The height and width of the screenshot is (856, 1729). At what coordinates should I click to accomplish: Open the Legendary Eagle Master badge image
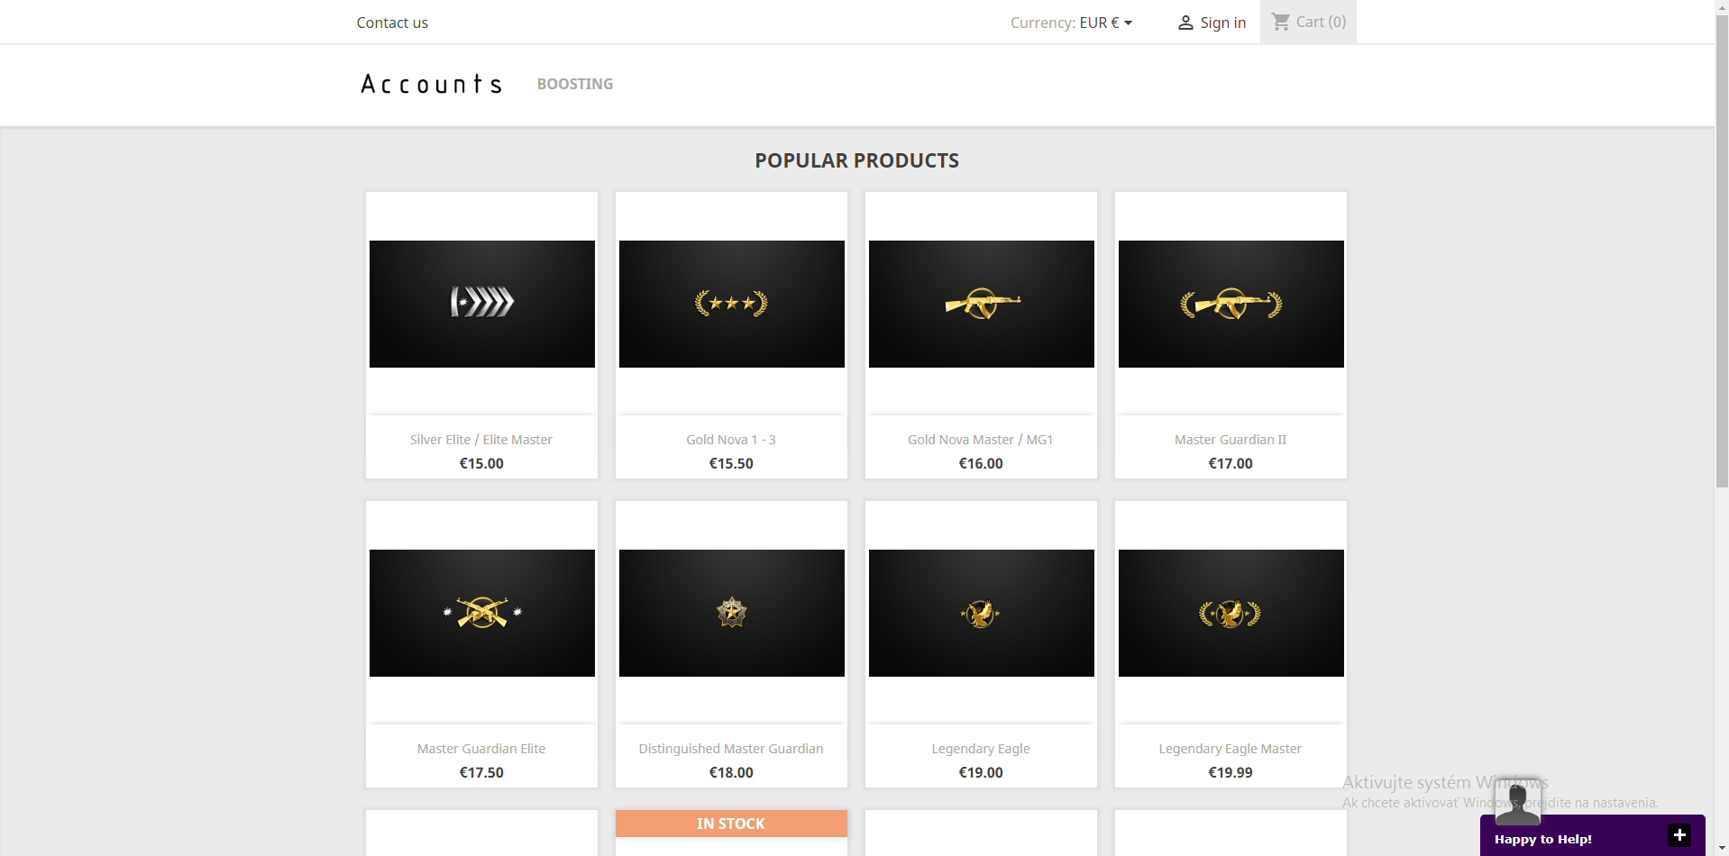coord(1230,613)
